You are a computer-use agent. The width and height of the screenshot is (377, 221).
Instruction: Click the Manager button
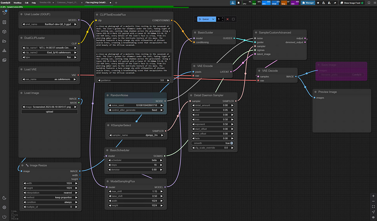[x=308, y=3]
